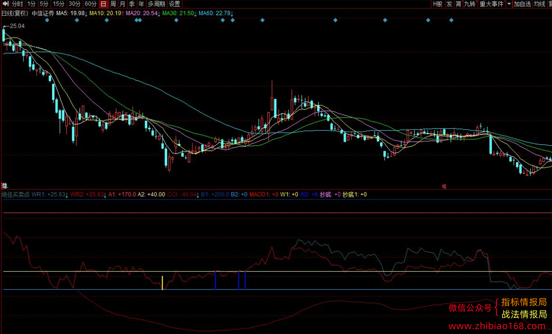The image size is (552, 334).
Task: Click the 日线(复权) chart label
Action: point(15,13)
